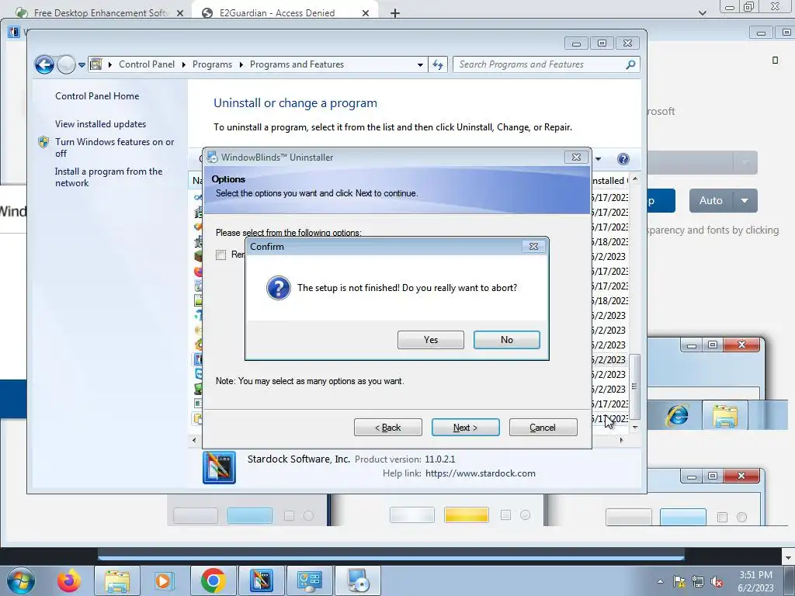Open the Auto dropdown arrow in background window
795x596 pixels.
(745, 201)
